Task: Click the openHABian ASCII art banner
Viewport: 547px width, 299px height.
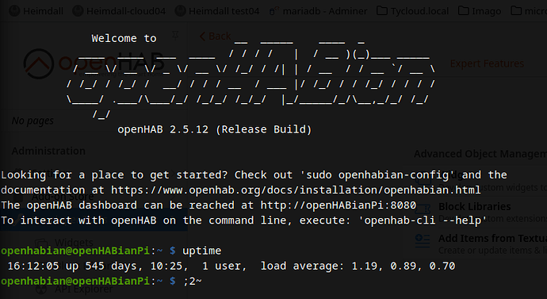Action: (x=251, y=80)
